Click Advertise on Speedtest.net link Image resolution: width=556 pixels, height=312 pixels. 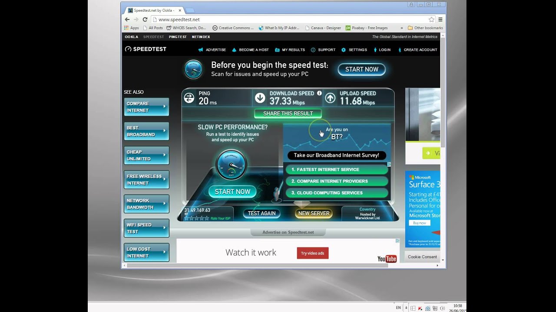pyautogui.click(x=288, y=232)
